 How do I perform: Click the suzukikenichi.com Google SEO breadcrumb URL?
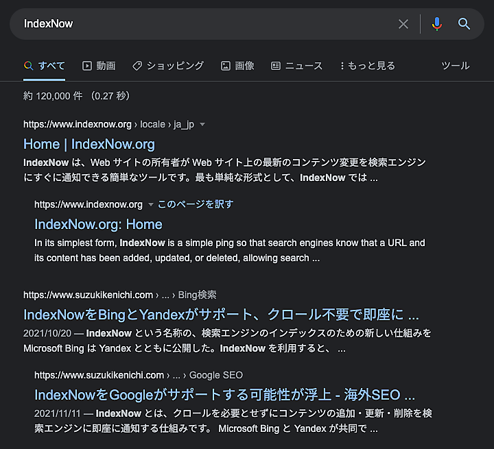[137, 375]
